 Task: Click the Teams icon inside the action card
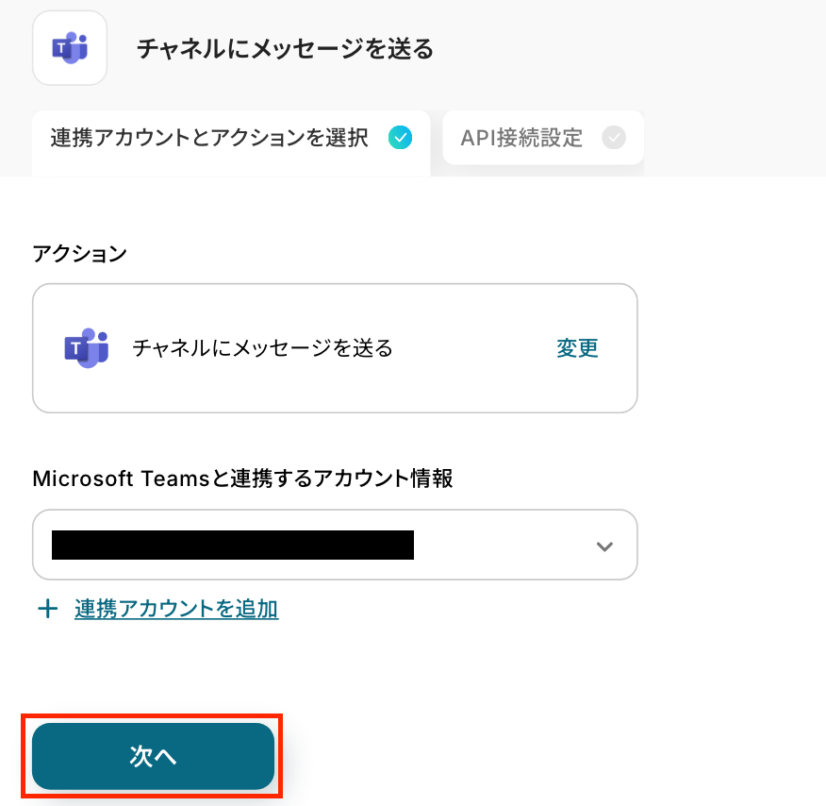(x=86, y=348)
